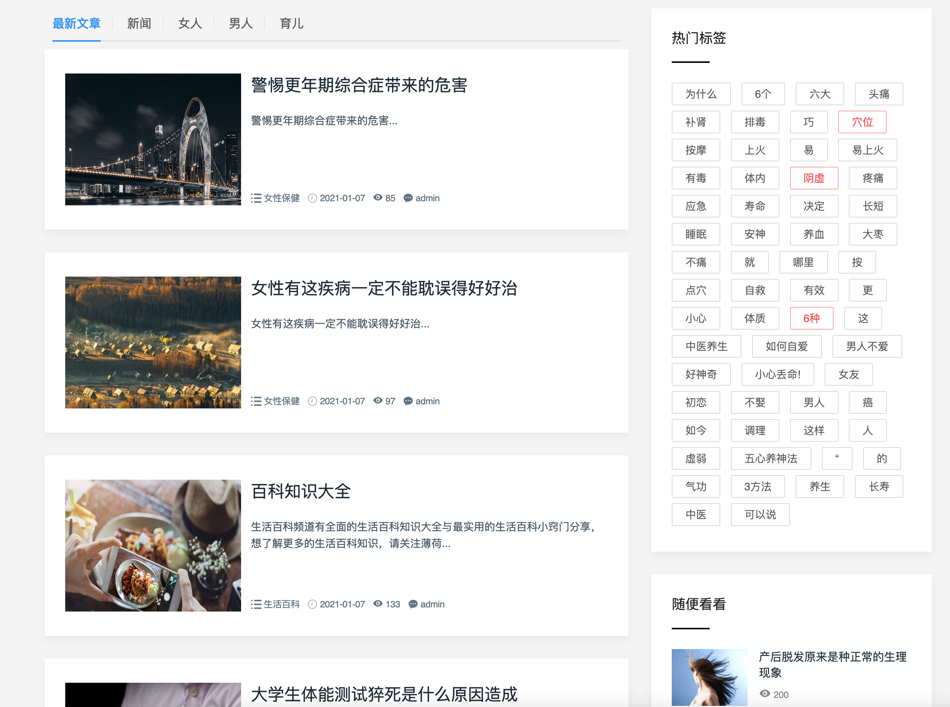Click the red 6种 tag
This screenshot has width=950, height=707.
(811, 318)
